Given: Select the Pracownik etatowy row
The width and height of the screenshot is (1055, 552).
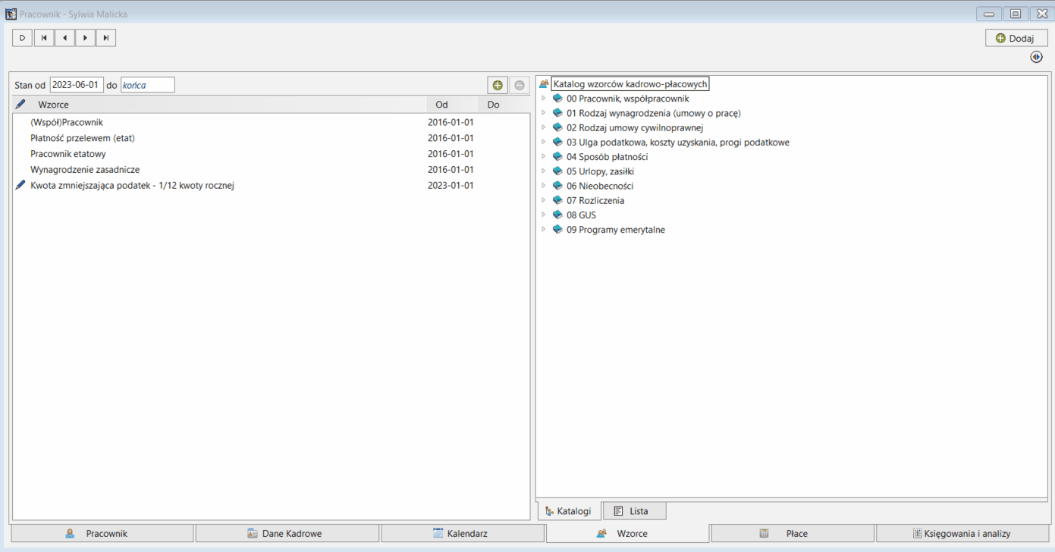Looking at the screenshot, I should click(271, 154).
